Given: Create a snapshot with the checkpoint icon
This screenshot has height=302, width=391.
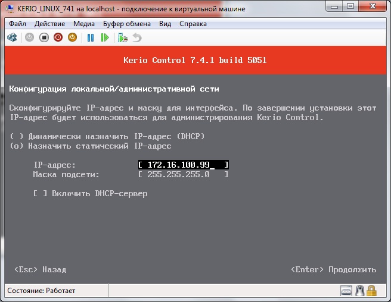Looking at the screenshot, I should [122, 38].
